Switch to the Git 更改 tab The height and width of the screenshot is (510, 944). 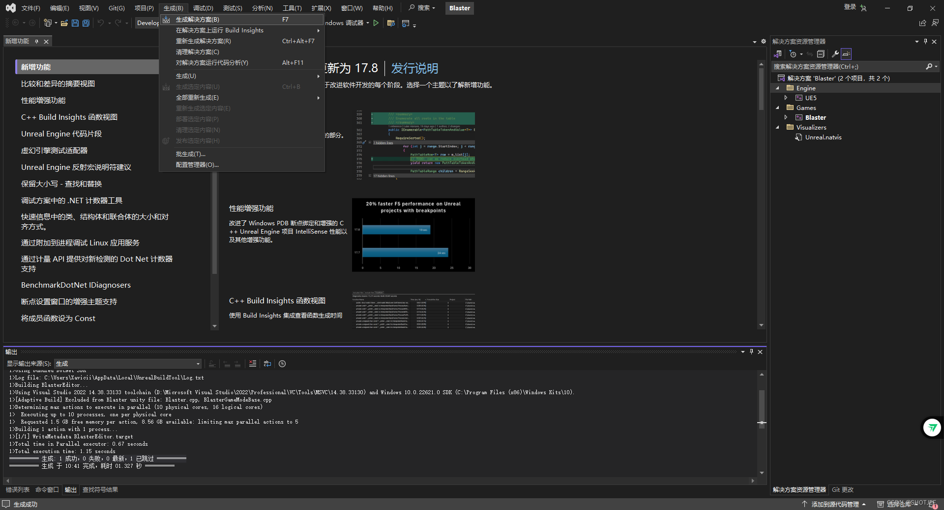pos(842,489)
